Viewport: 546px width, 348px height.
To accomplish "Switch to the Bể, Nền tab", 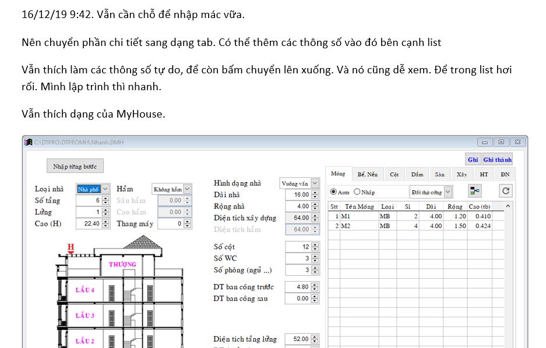I will click(x=367, y=174).
